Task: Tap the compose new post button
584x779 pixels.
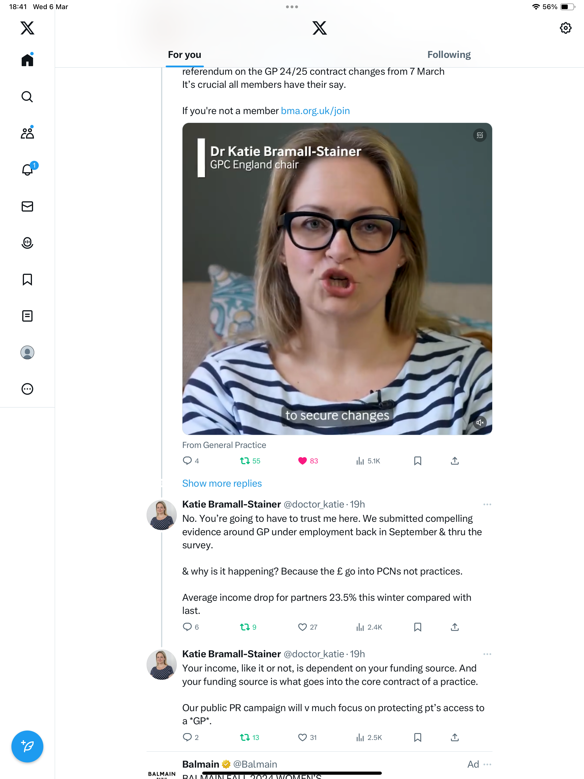Action: coord(27,746)
